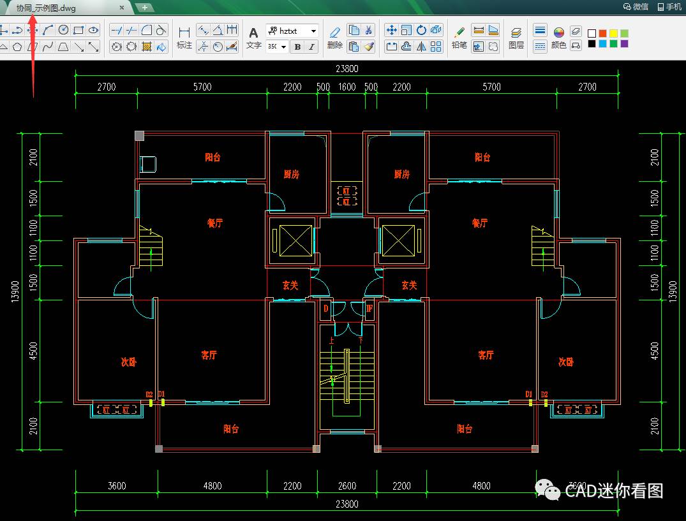The height and width of the screenshot is (521, 686).
Task: Click the insert image icon
Action: click(479, 47)
